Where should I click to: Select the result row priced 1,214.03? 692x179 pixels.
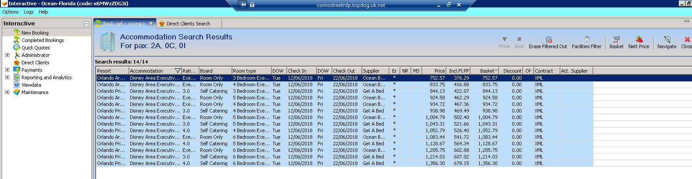pyautogui.click(x=344, y=157)
